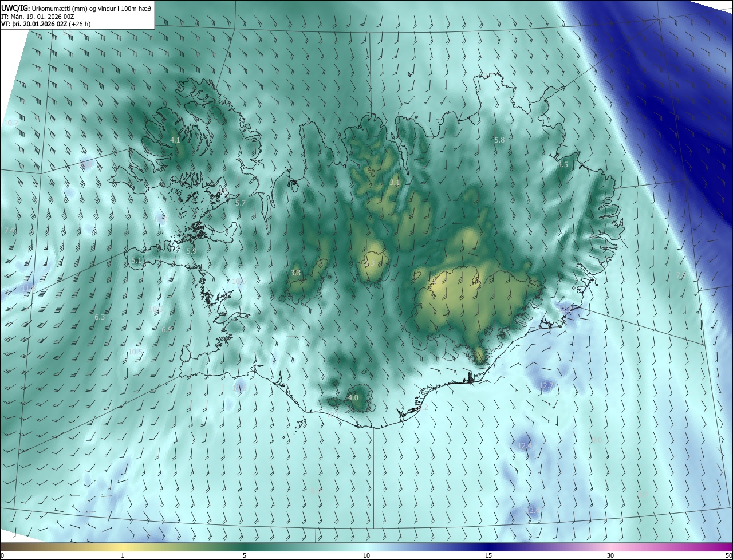This screenshot has height=560, width=733.
Task: Click the 12.7 precipitation value label
Action: click(x=546, y=387)
